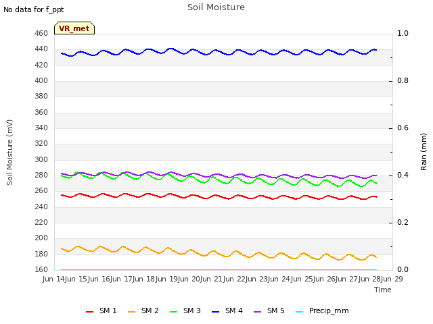Screen dimensions: 433x324
Task: Click the 0.8 tick on rain axis
Action: 403,81
